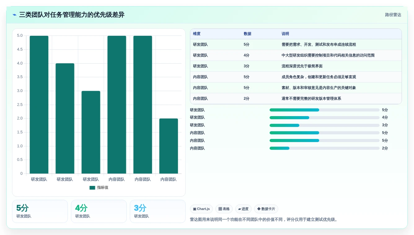Image resolution: width=414 pixels, height=235 pixels.
Task: Click the 数据 column header
Action: [x=248, y=34]
